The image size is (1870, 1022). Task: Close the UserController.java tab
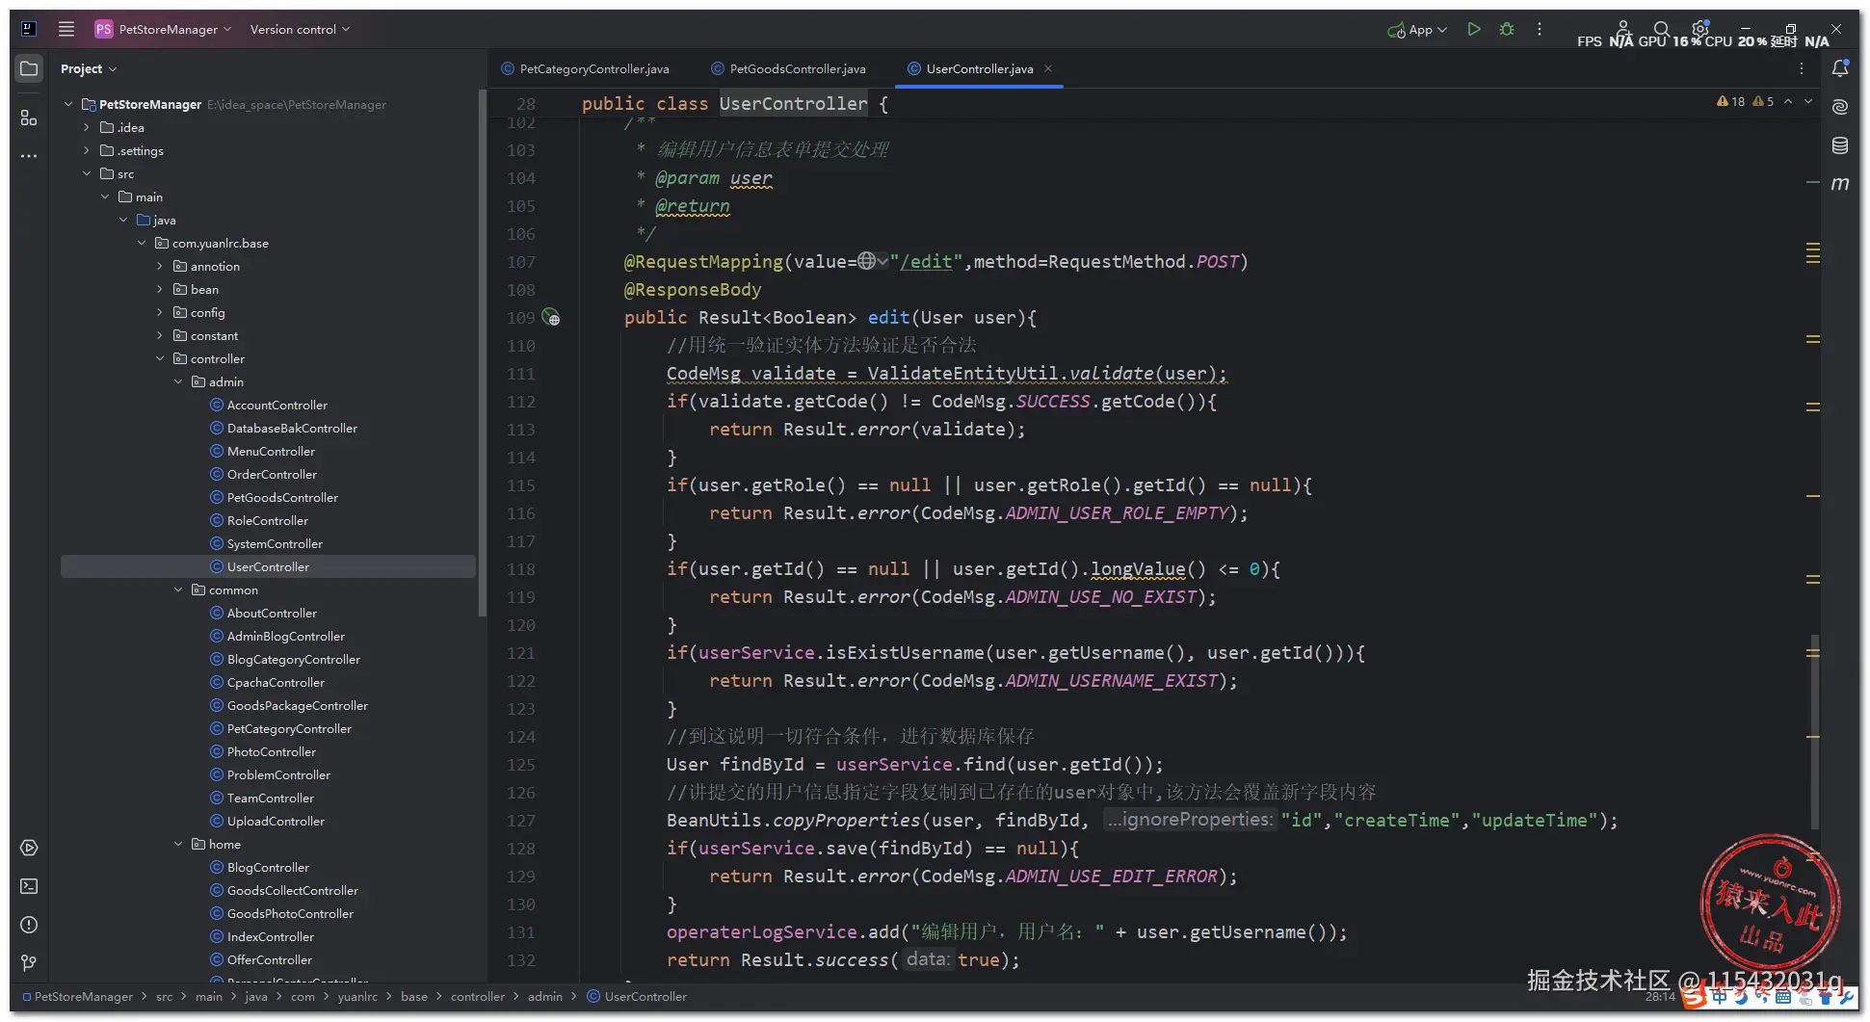point(1048,68)
